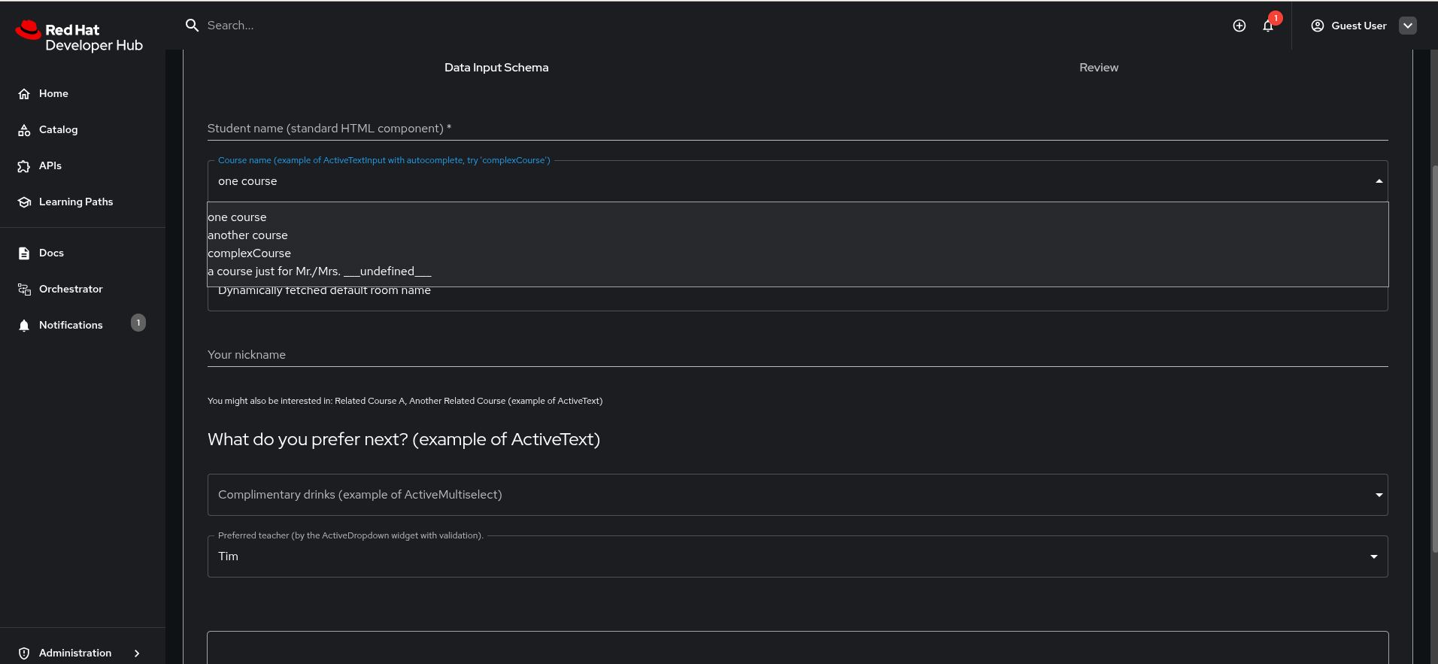Click the create plus icon in header
The height and width of the screenshot is (664, 1438).
[x=1239, y=26]
